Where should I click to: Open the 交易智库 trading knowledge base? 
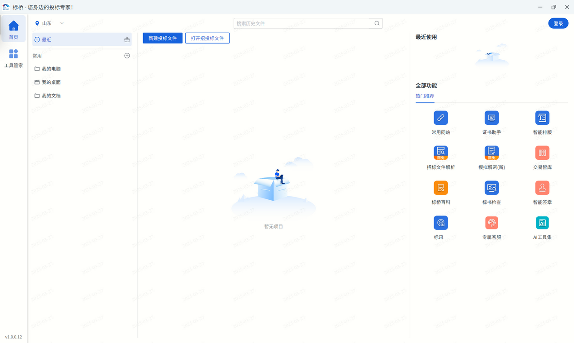(542, 157)
